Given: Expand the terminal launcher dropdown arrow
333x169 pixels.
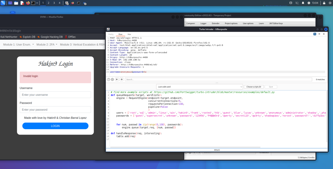Looking at the screenshot, I should point(37,3).
